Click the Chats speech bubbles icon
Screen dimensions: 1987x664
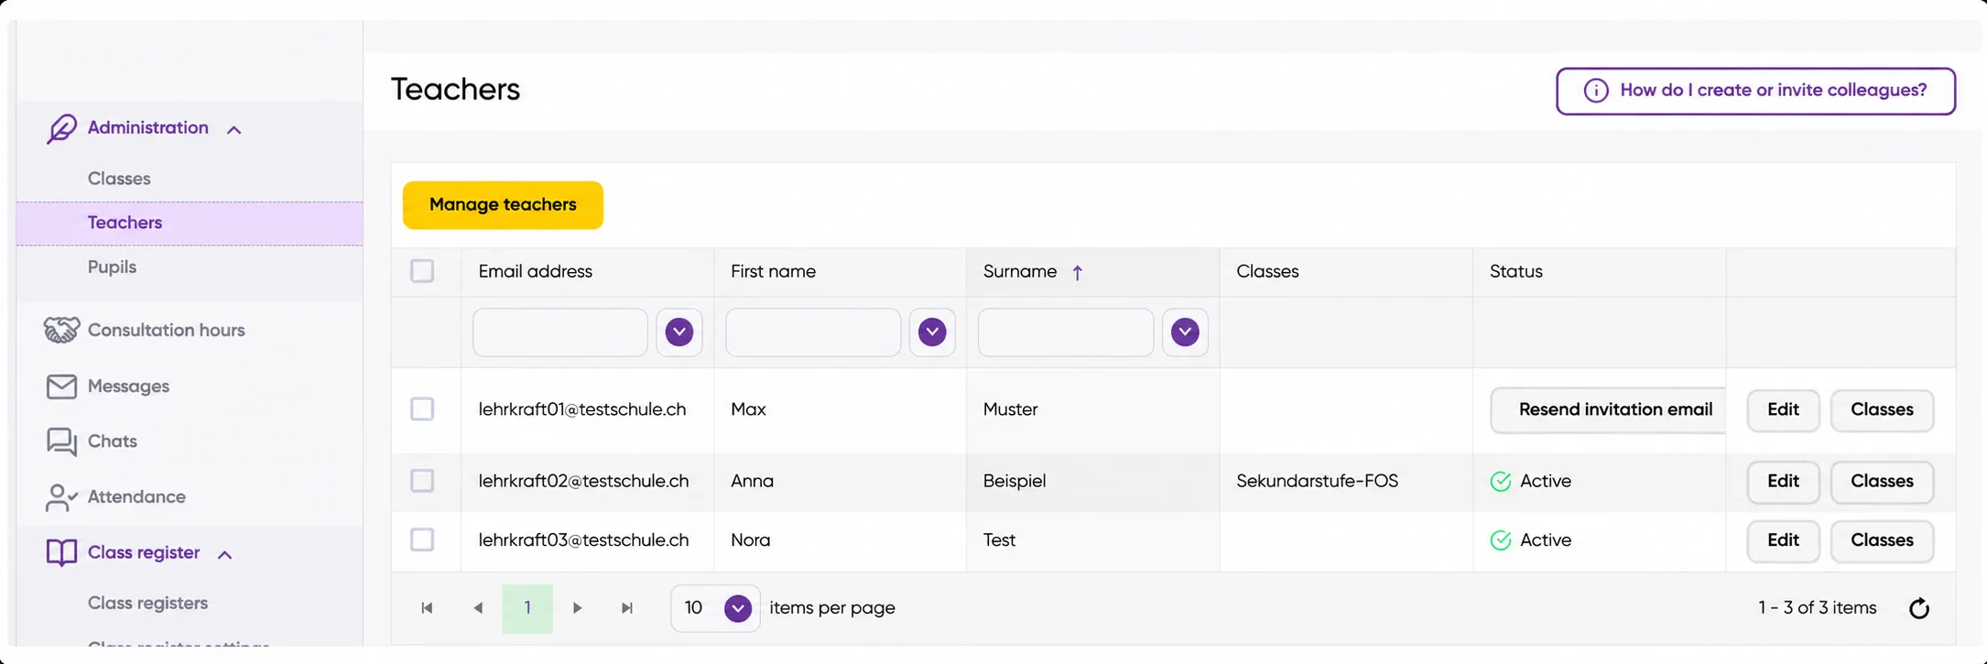pos(61,441)
